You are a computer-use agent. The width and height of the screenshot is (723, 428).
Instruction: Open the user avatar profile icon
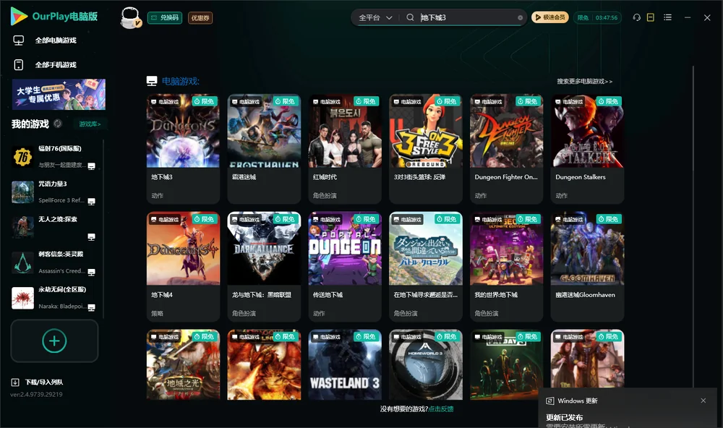click(130, 17)
